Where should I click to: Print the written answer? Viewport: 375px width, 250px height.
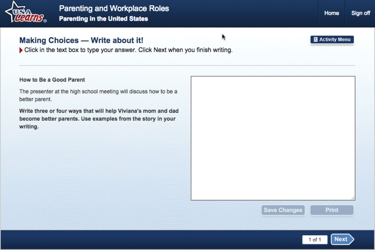[332, 210]
